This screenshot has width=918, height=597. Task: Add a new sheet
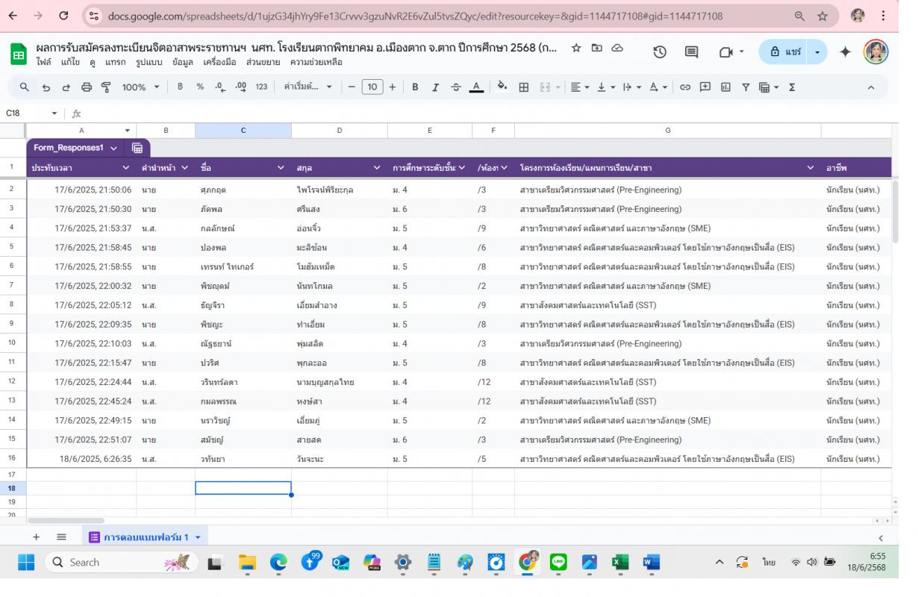[x=36, y=537]
